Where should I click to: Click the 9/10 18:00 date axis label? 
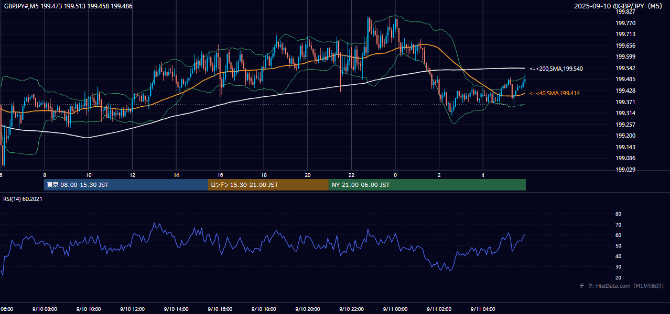[264, 309]
